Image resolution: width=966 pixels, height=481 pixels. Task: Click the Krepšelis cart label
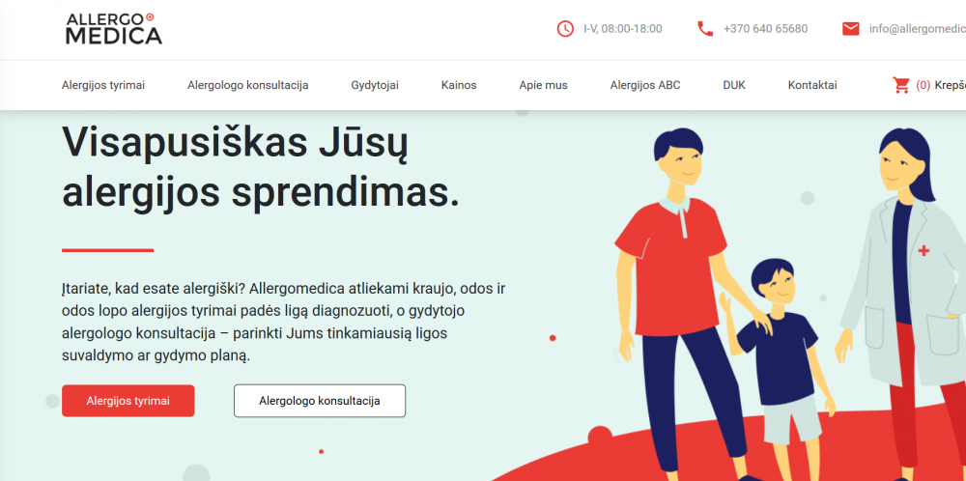coord(950,85)
